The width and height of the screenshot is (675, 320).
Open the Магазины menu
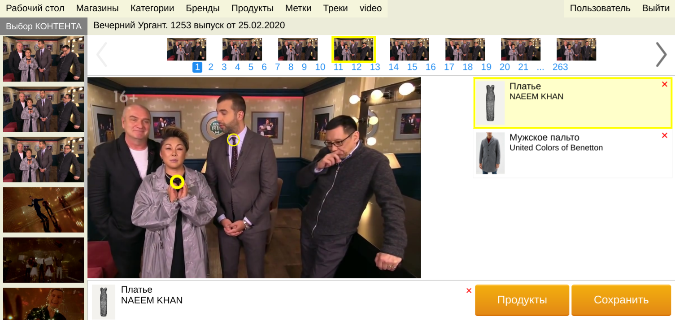pos(97,8)
